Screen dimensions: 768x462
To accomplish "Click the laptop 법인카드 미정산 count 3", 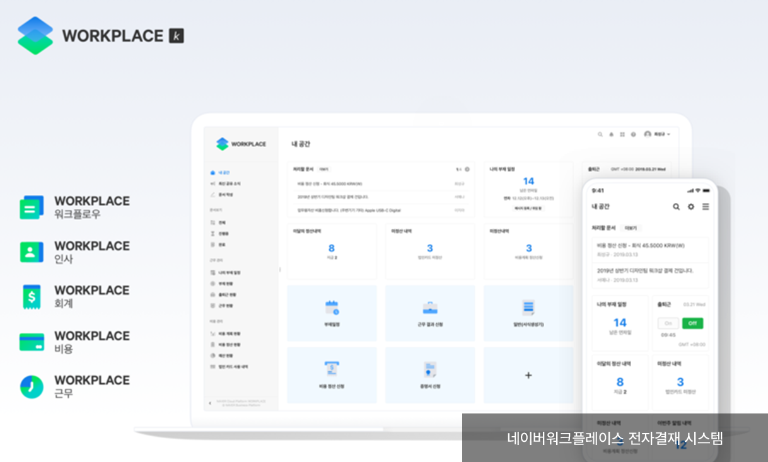I will point(430,248).
